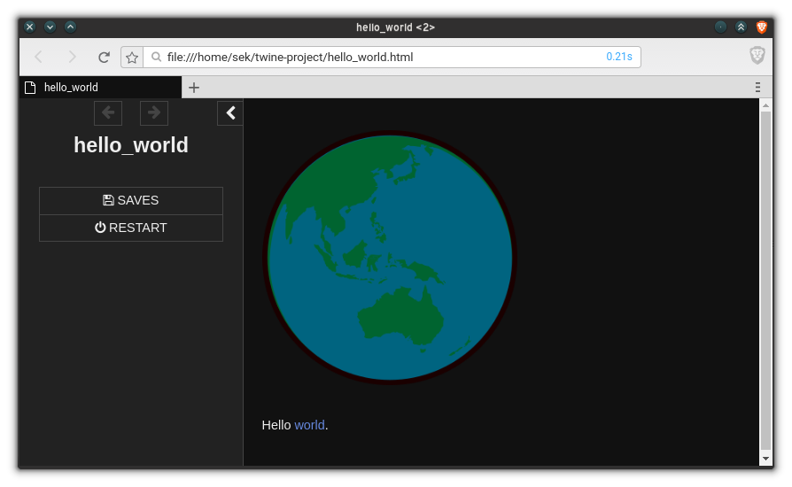Go back with the browser back arrow
792x487 pixels.
tap(38, 58)
